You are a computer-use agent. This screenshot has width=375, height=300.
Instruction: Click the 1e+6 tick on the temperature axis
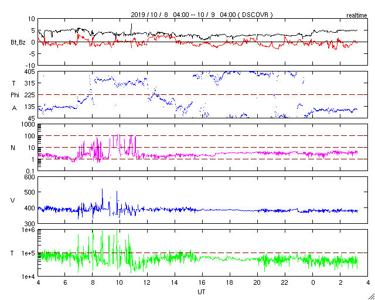pyautogui.click(x=28, y=230)
